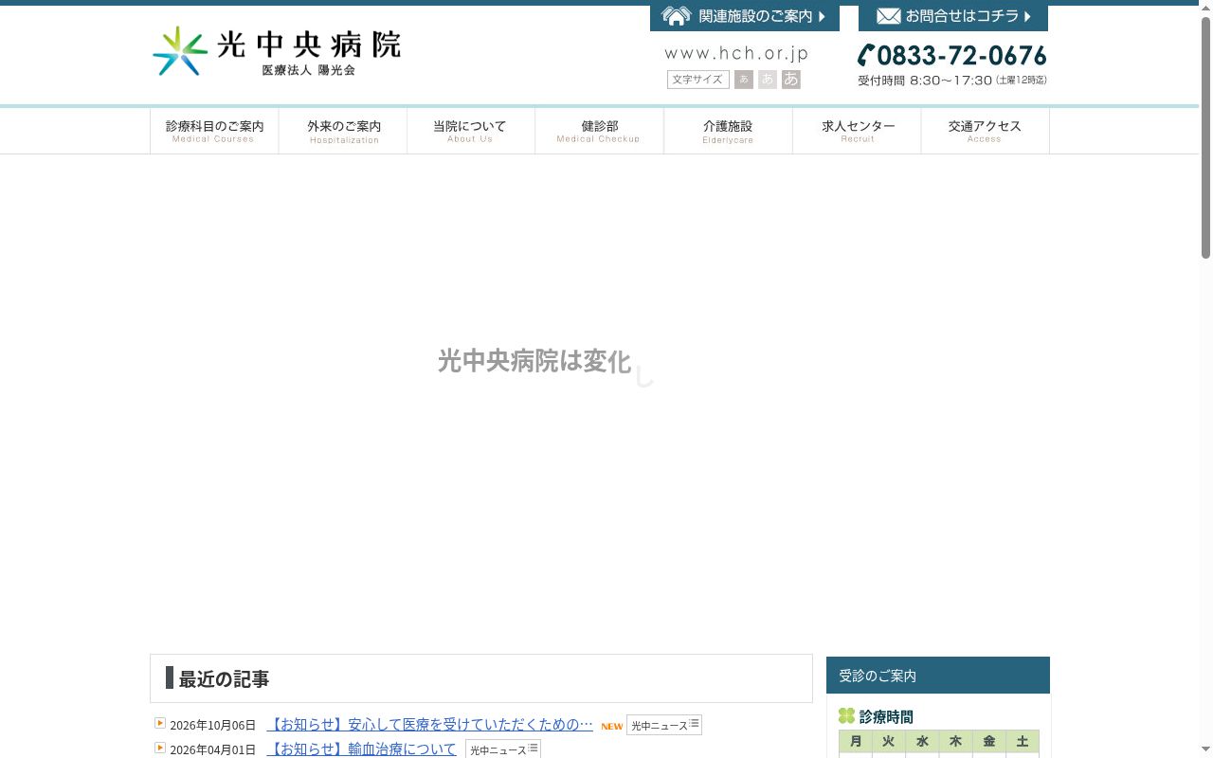Open the 外来のご案内 menu
The image size is (1213, 758).
343,131
